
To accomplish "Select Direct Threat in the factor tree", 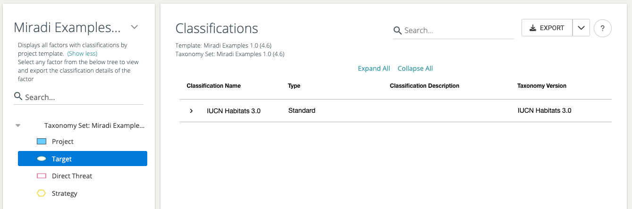I will click(72, 176).
